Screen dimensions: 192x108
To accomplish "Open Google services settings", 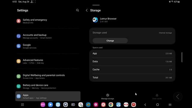I will [x=48, y=46].
